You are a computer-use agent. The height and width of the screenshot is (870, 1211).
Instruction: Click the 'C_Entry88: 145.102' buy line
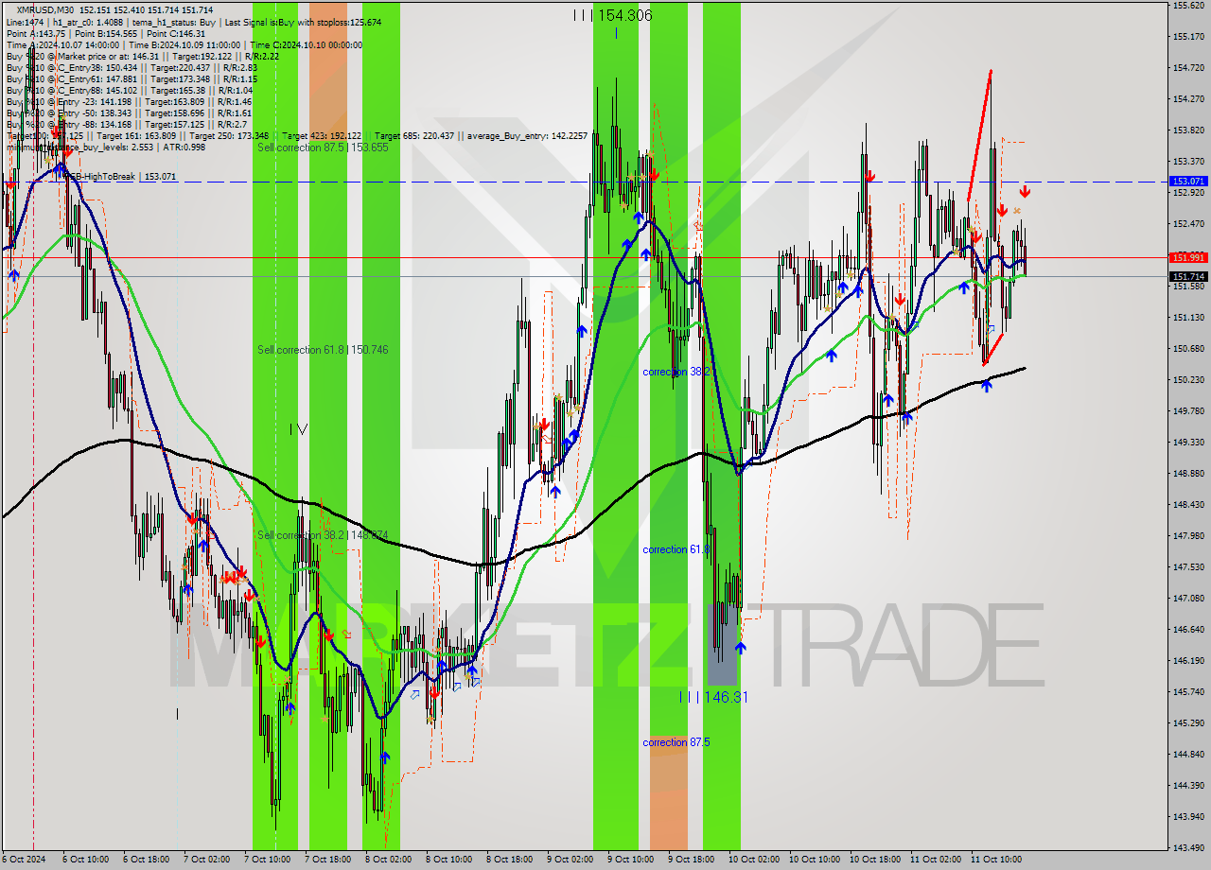[x=132, y=90]
